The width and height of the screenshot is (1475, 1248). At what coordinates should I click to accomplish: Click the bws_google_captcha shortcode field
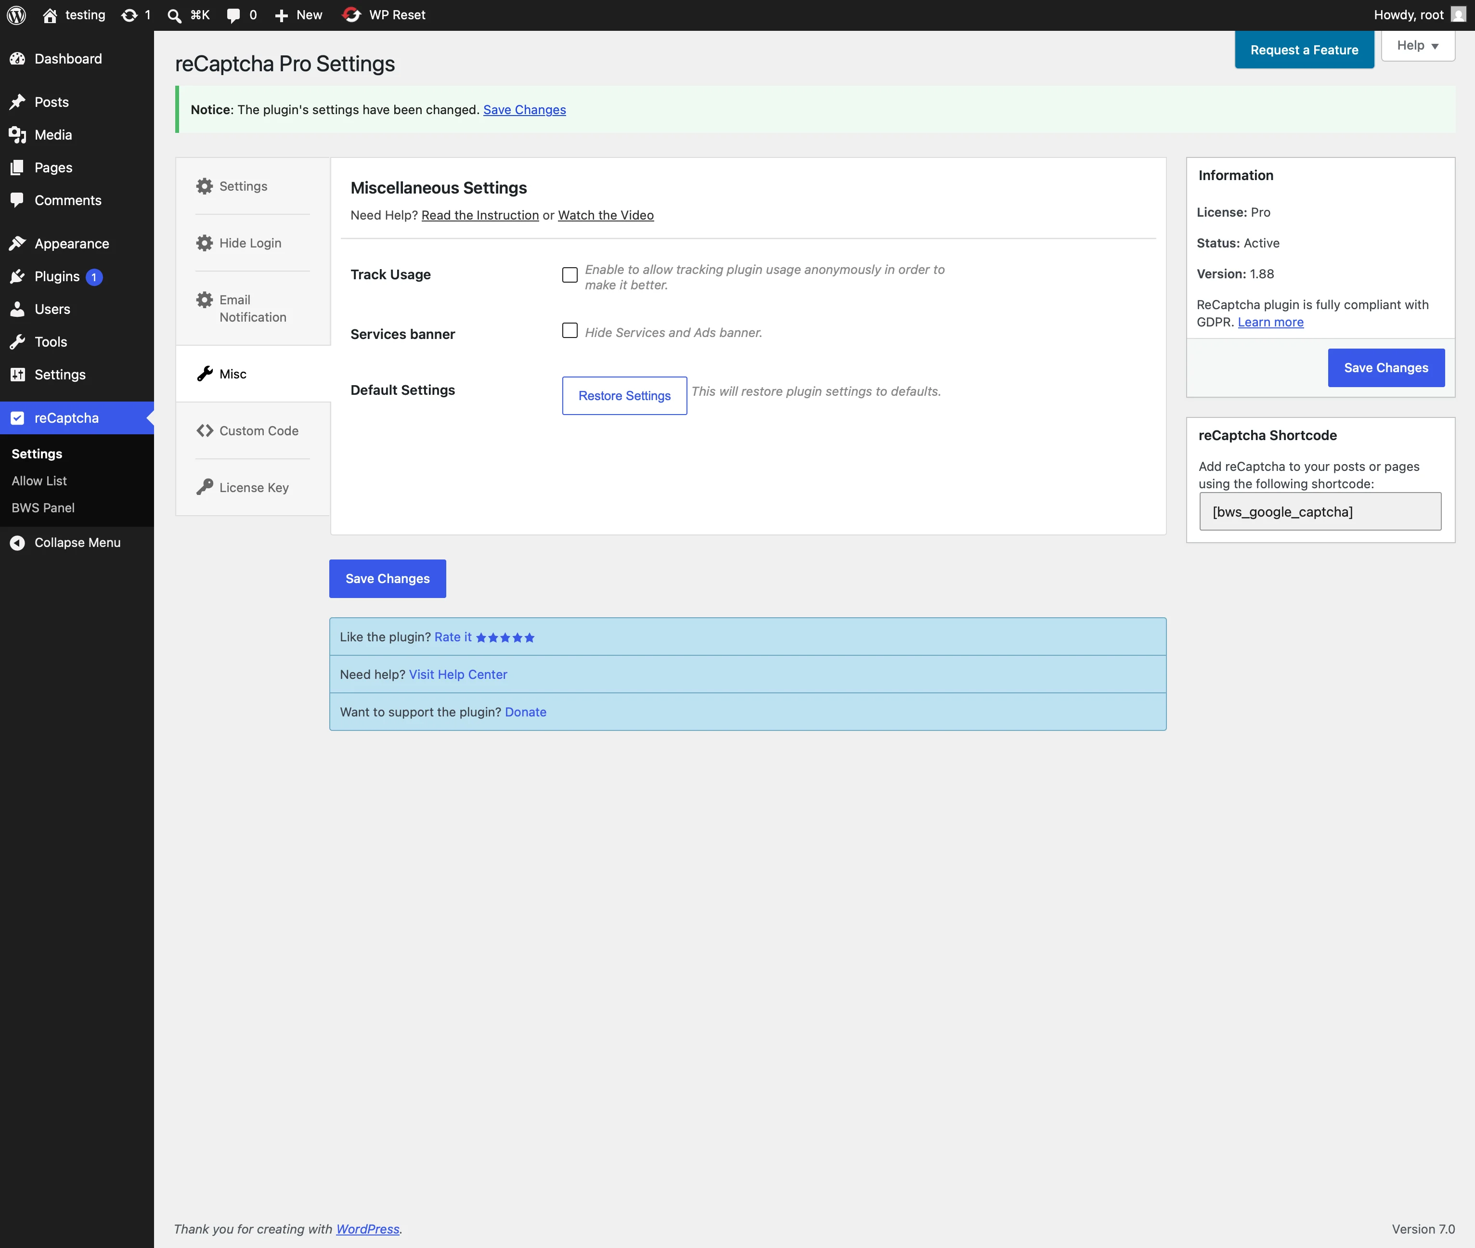pyautogui.click(x=1320, y=511)
